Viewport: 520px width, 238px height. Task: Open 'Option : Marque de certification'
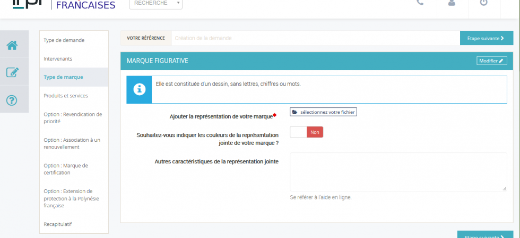click(x=66, y=169)
